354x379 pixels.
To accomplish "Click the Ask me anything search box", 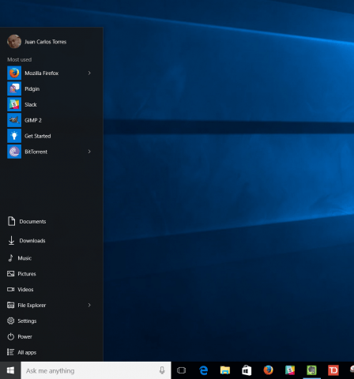I will click(96, 370).
